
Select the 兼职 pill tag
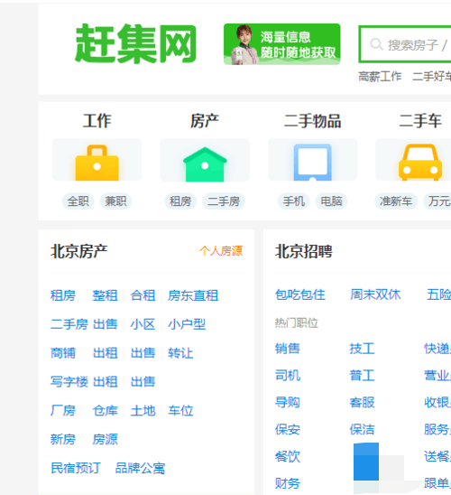point(115,201)
